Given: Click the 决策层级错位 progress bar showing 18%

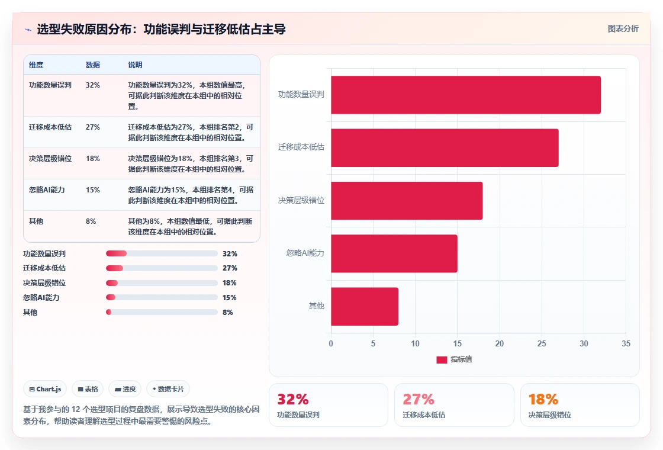Looking at the screenshot, I should 162,283.
